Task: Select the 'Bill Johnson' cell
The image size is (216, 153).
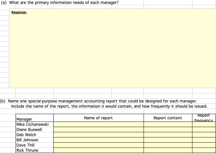Action: (35, 140)
